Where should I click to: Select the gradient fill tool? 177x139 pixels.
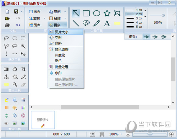(x=6, y=69)
